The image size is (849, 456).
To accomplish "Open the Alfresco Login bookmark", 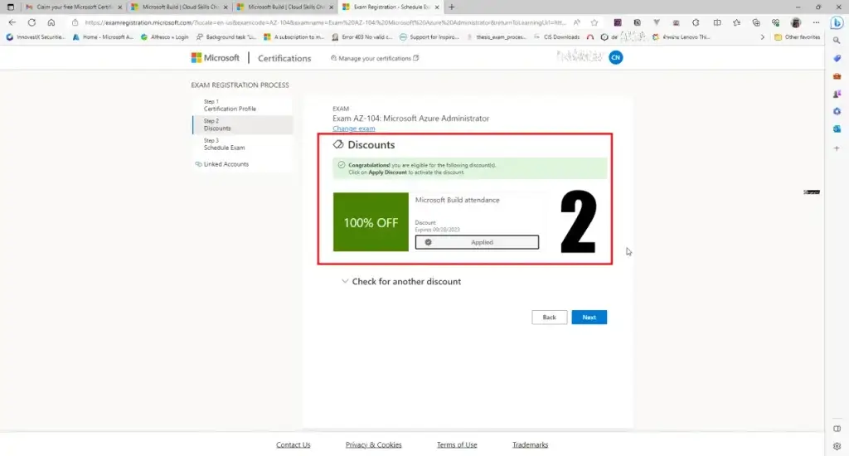I will [x=165, y=37].
